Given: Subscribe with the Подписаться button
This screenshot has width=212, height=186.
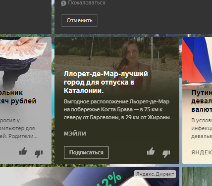Looking at the screenshot, I should point(86,152).
